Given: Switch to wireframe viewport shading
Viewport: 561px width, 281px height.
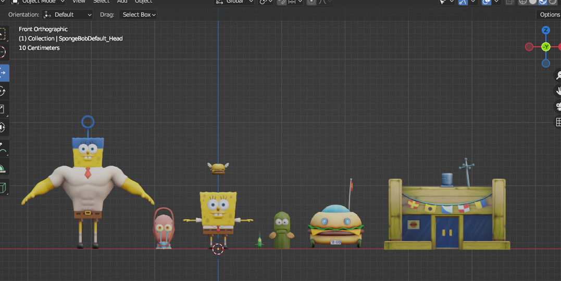Looking at the screenshot, I should point(523,2).
